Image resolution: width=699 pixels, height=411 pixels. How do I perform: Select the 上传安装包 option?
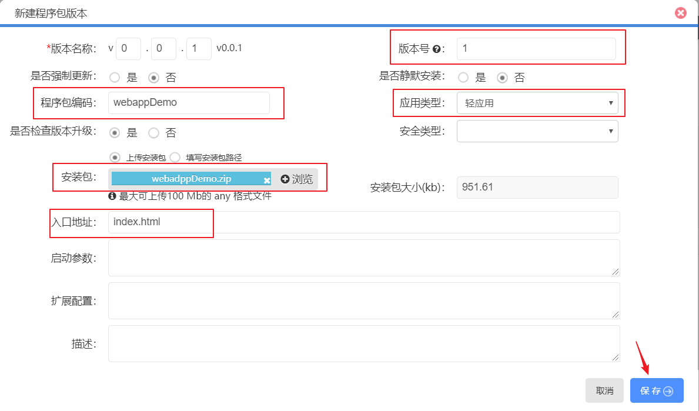pos(115,158)
